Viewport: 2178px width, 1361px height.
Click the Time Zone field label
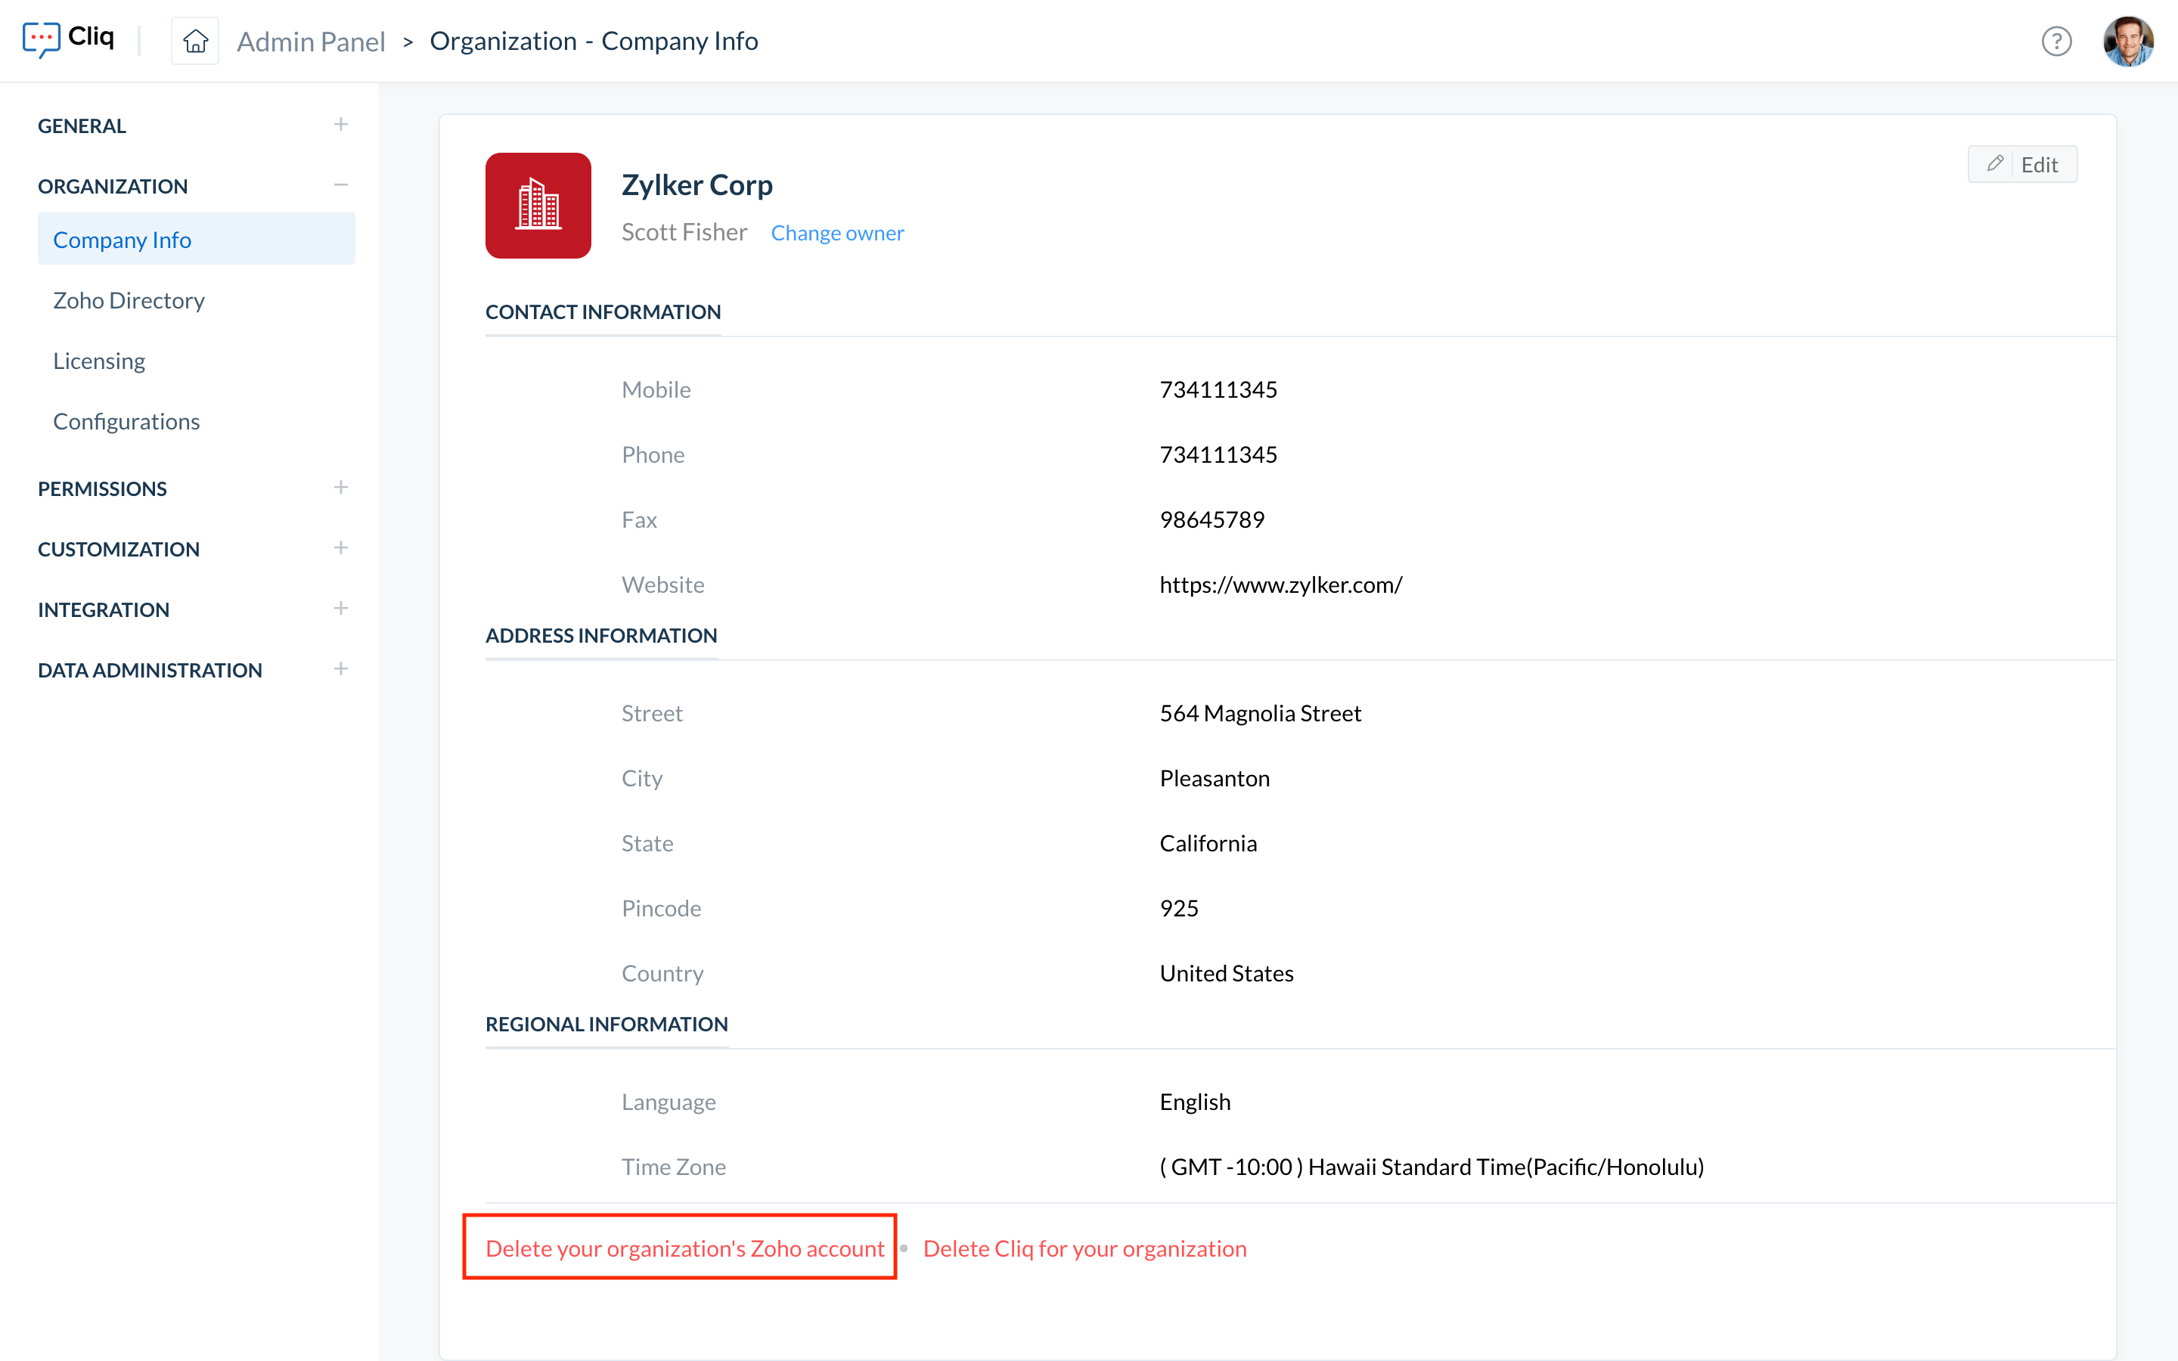[673, 1167]
